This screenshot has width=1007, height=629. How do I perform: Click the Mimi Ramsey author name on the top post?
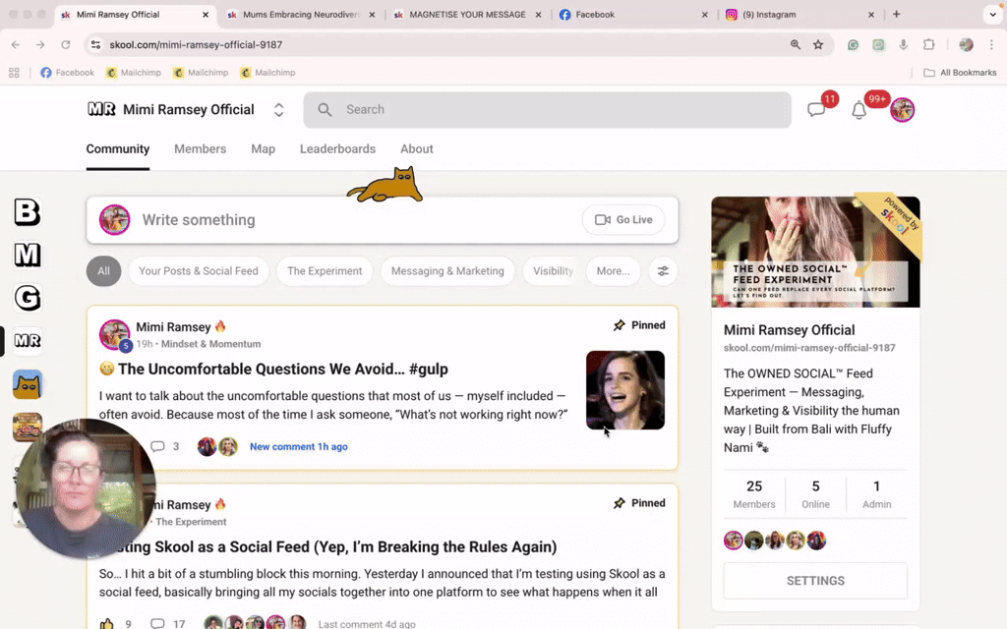173,326
